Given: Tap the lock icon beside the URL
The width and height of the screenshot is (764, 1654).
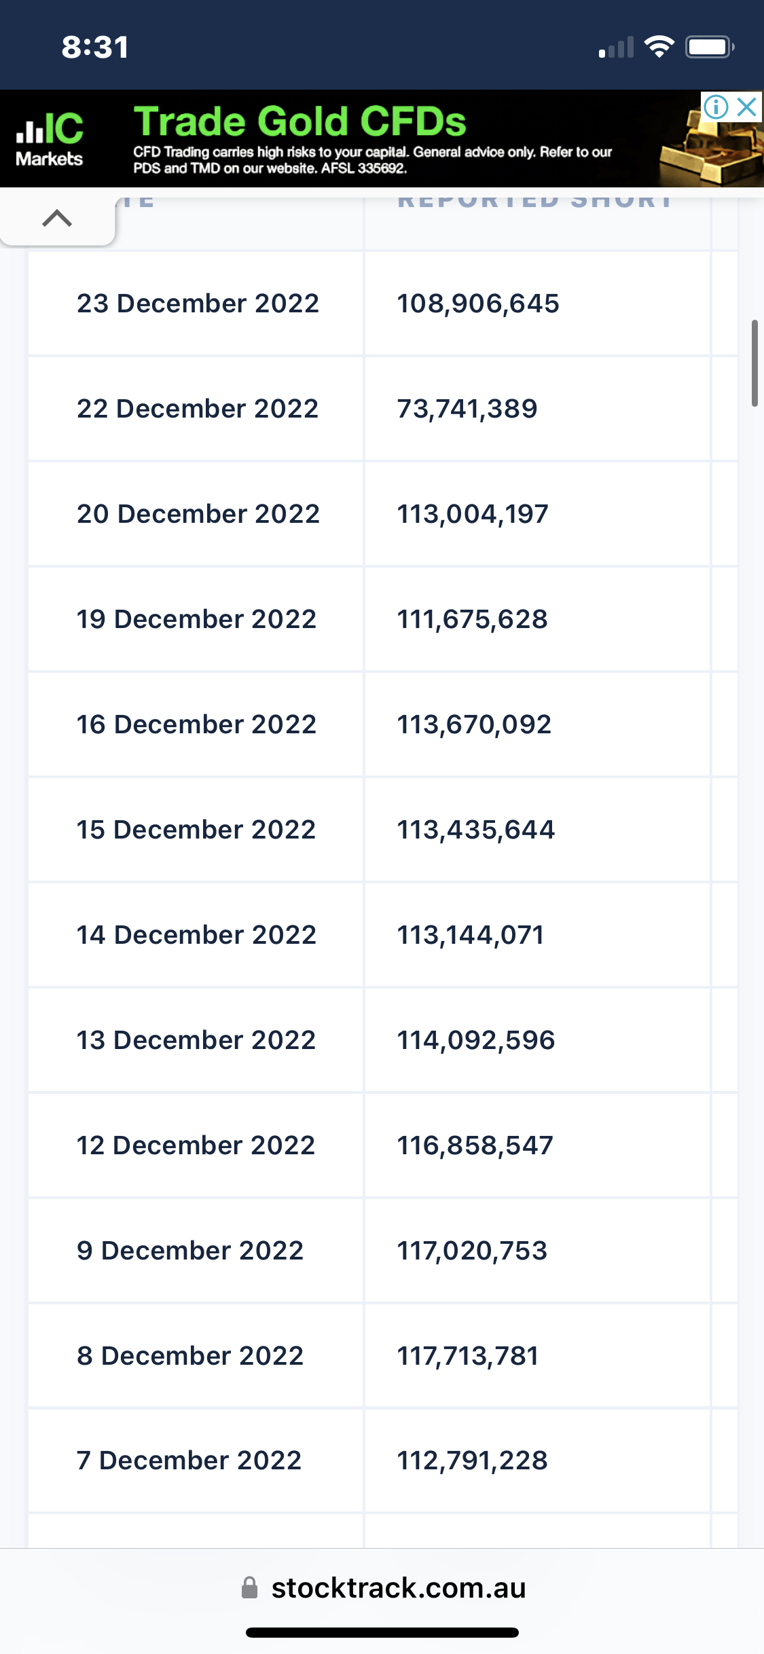Looking at the screenshot, I should click(250, 1588).
